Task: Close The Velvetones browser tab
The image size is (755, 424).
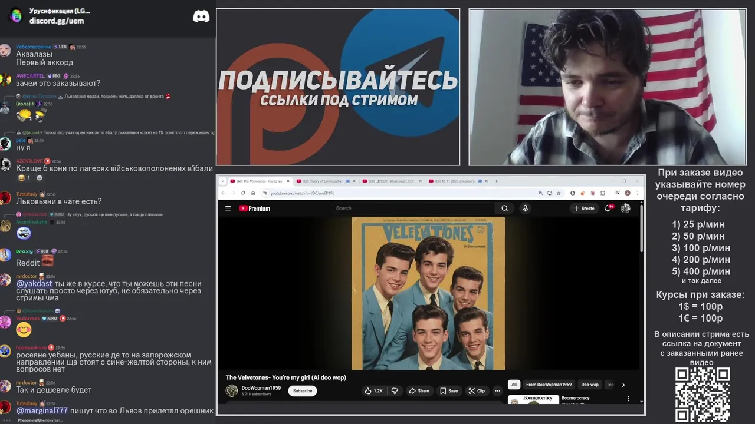Action: (289, 181)
